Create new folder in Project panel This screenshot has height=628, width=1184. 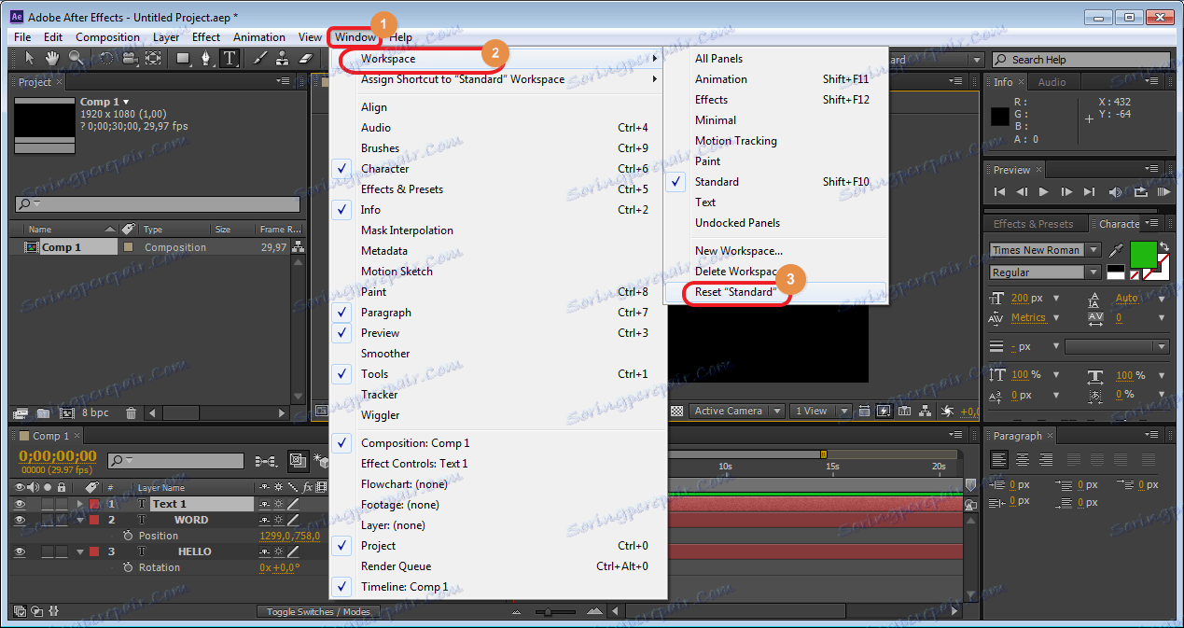[x=44, y=412]
